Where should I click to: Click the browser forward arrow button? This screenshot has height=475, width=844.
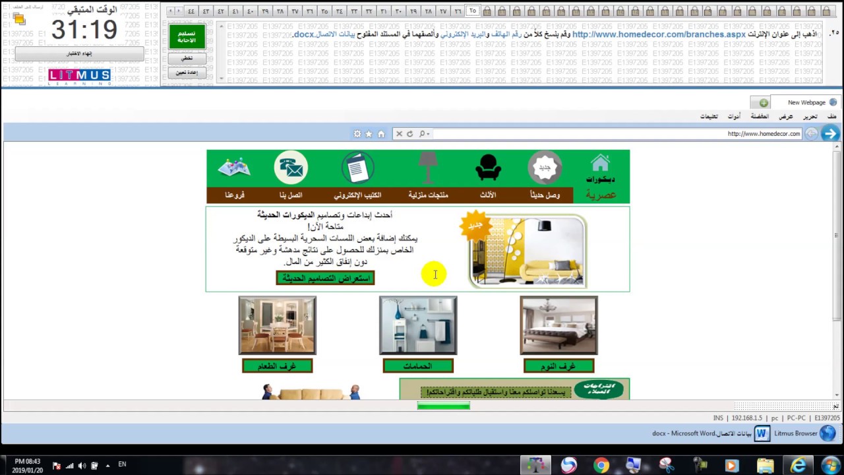(830, 133)
